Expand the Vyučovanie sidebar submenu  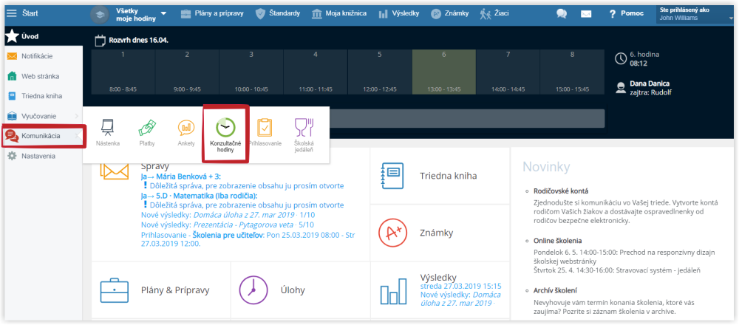(44, 116)
